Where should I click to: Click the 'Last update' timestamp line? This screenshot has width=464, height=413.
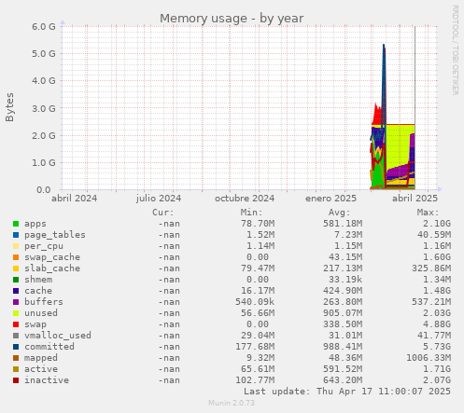[347, 392]
